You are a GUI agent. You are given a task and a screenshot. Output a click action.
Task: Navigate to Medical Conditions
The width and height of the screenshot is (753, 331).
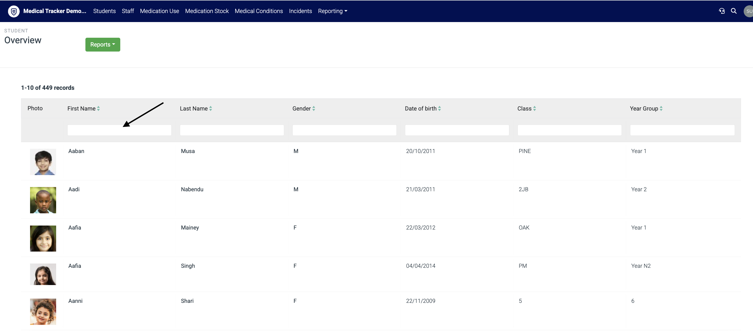tap(259, 11)
